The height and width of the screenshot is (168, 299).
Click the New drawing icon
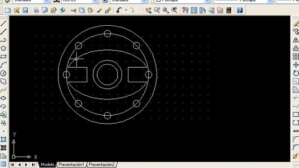pos(8,10)
